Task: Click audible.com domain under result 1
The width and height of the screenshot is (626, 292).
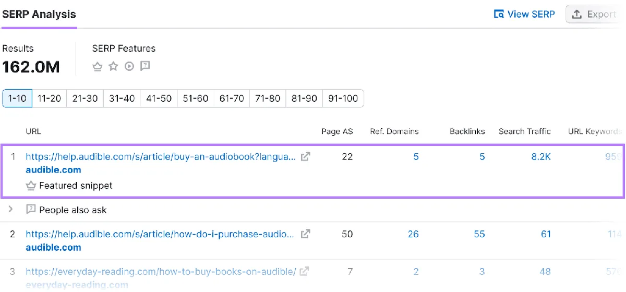Action: point(53,170)
